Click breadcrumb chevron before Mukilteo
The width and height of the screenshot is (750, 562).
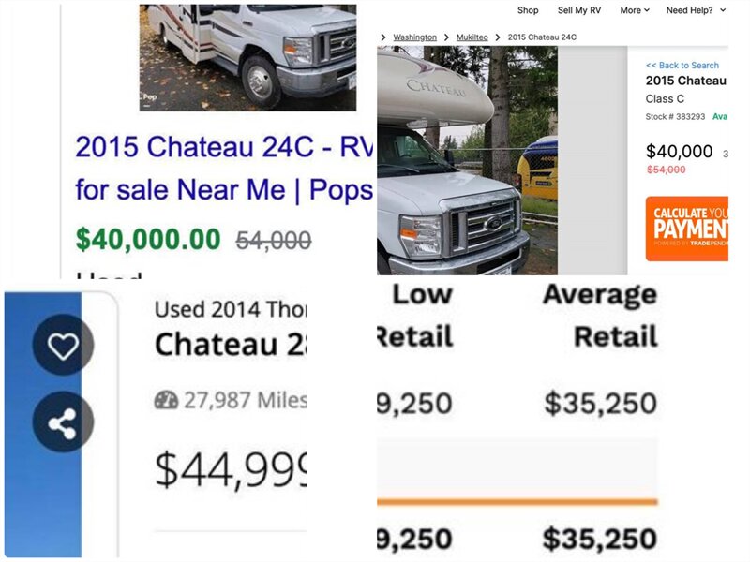[447, 37]
